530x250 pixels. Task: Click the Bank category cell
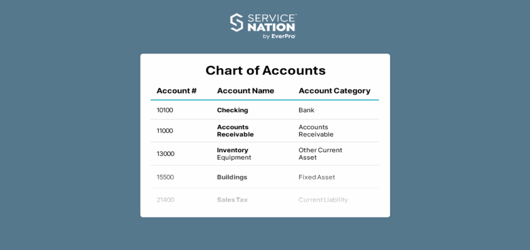(x=306, y=110)
